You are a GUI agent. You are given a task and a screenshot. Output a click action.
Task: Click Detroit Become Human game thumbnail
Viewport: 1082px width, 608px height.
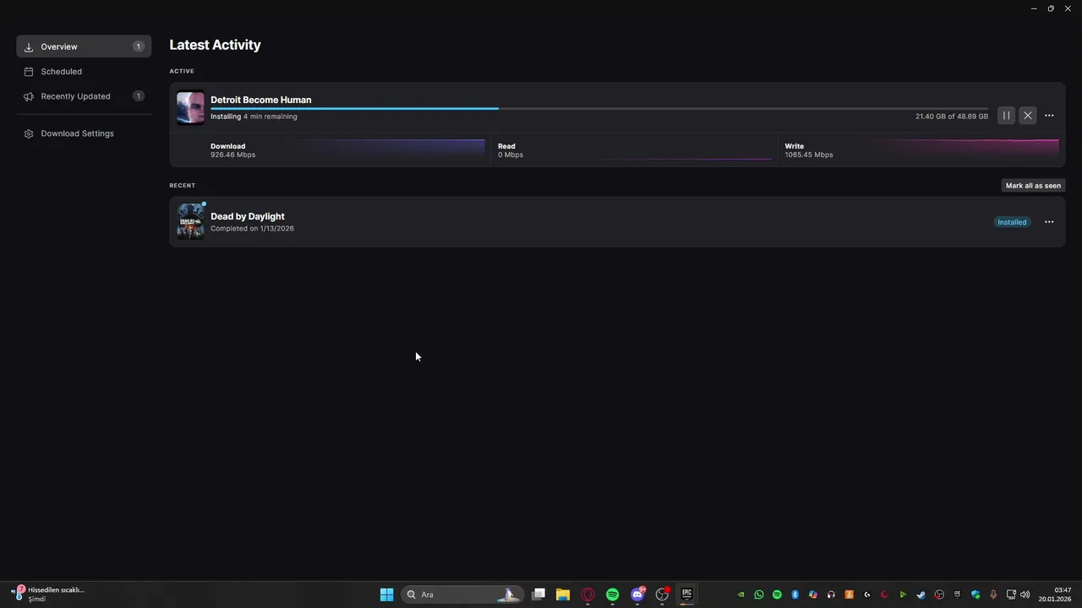[x=190, y=107]
